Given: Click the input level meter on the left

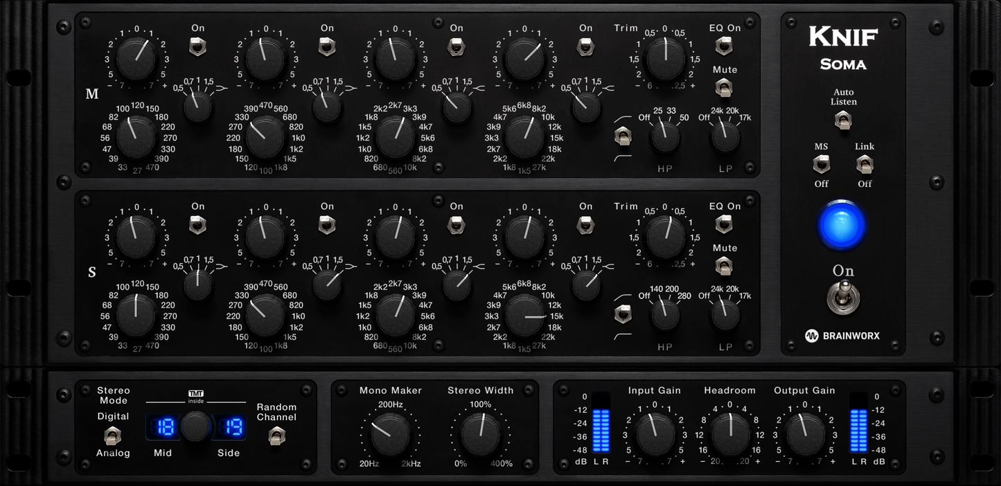Looking at the screenshot, I should 601,430.
